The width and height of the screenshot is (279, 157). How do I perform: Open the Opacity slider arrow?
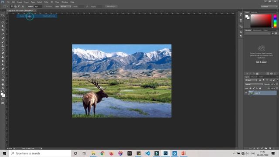point(277,84)
